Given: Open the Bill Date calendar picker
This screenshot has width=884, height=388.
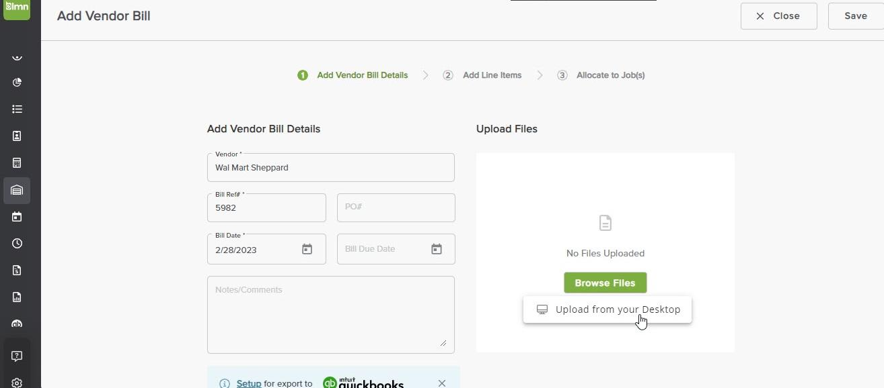Looking at the screenshot, I should point(307,249).
